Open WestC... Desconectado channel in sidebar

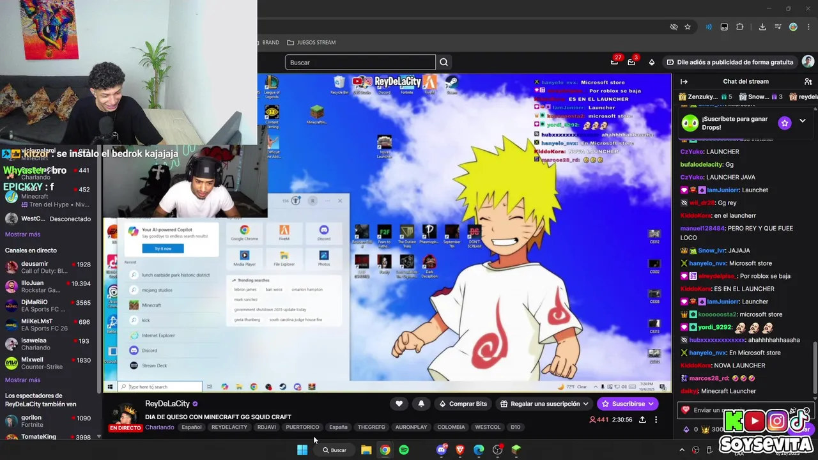[49, 218]
